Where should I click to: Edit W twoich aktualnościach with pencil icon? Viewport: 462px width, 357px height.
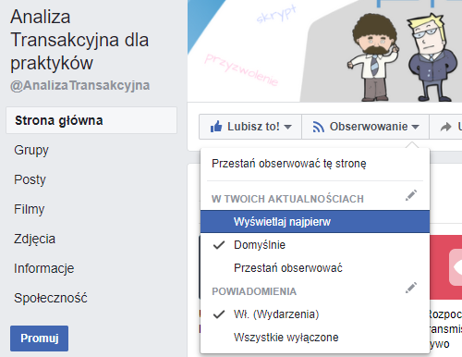pos(411,195)
